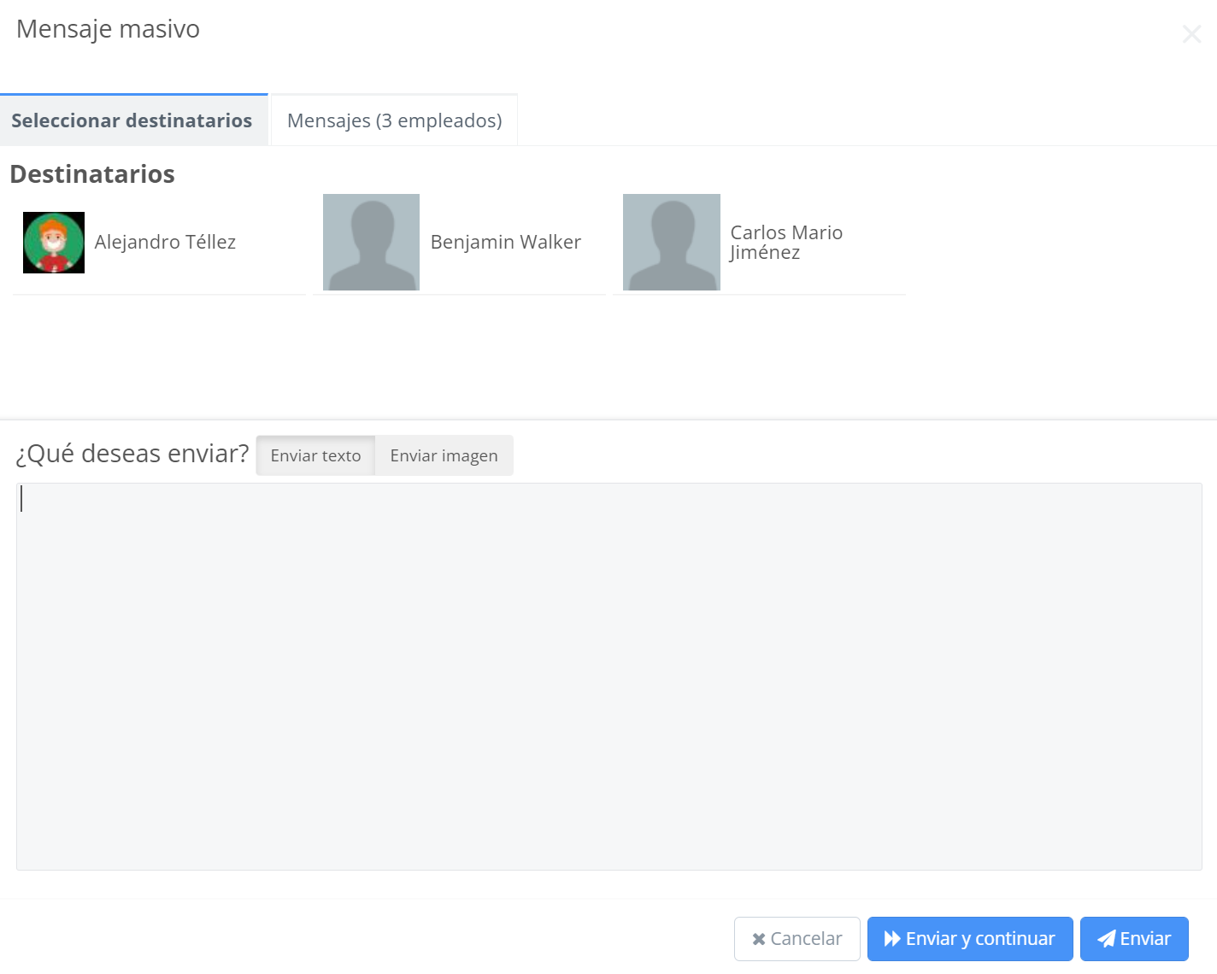Open the Seleccionar destinatarios tab
This screenshot has width=1217, height=974.
(132, 120)
